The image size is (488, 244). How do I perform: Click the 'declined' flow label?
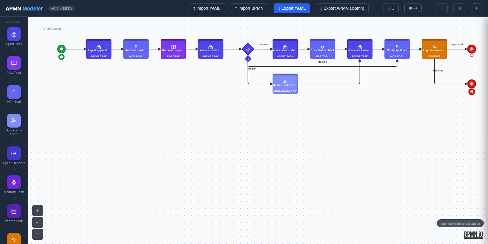click(x=438, y=70)
